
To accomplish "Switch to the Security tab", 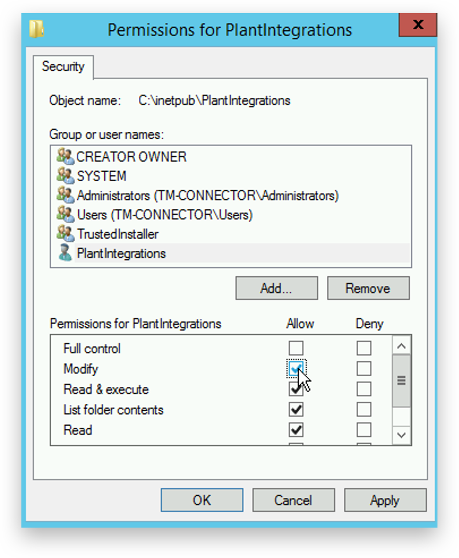I will click(x=63, y=67).
